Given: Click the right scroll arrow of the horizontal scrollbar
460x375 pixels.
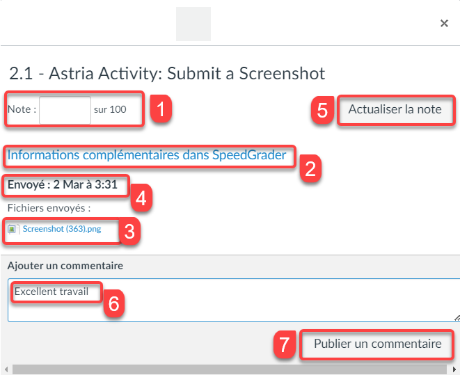Looking at the screenshot, I should tap(454, 369).
